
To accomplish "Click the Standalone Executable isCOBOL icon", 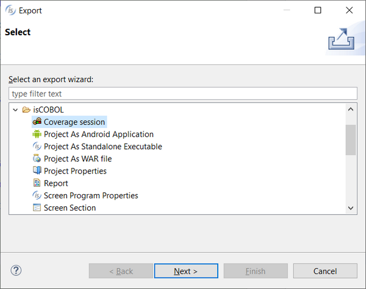I will point(37,146).
